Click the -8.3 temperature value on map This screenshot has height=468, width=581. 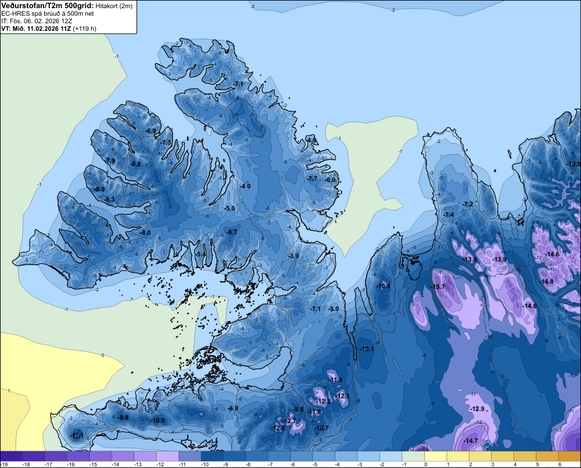(110, 199)
